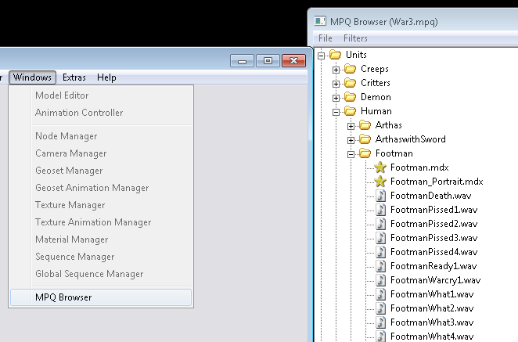Select the Creeps folder label
This screenshot has width=518, height=342.
pyautogui.click(x=375, y=69)
